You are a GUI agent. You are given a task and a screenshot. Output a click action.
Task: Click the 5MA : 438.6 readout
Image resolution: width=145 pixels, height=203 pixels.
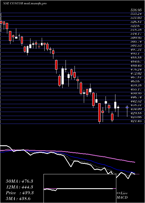(18, 199)
